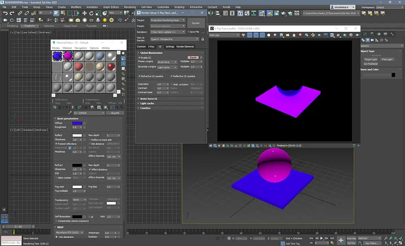Click the save image icon in V-Ray frame buffer
This screenshot has width=405, height=246.
pos(281,35)
